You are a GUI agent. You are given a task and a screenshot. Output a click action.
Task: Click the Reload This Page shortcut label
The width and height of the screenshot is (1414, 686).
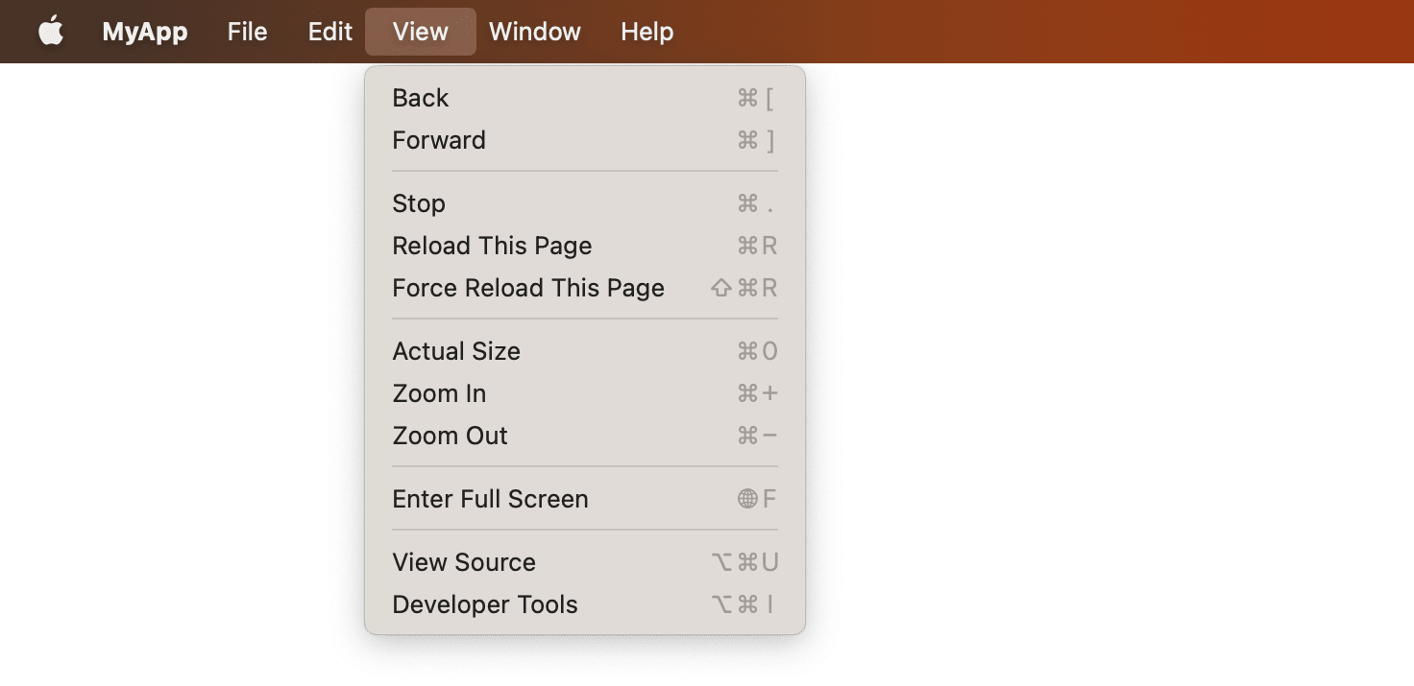[x=758, y=245]
